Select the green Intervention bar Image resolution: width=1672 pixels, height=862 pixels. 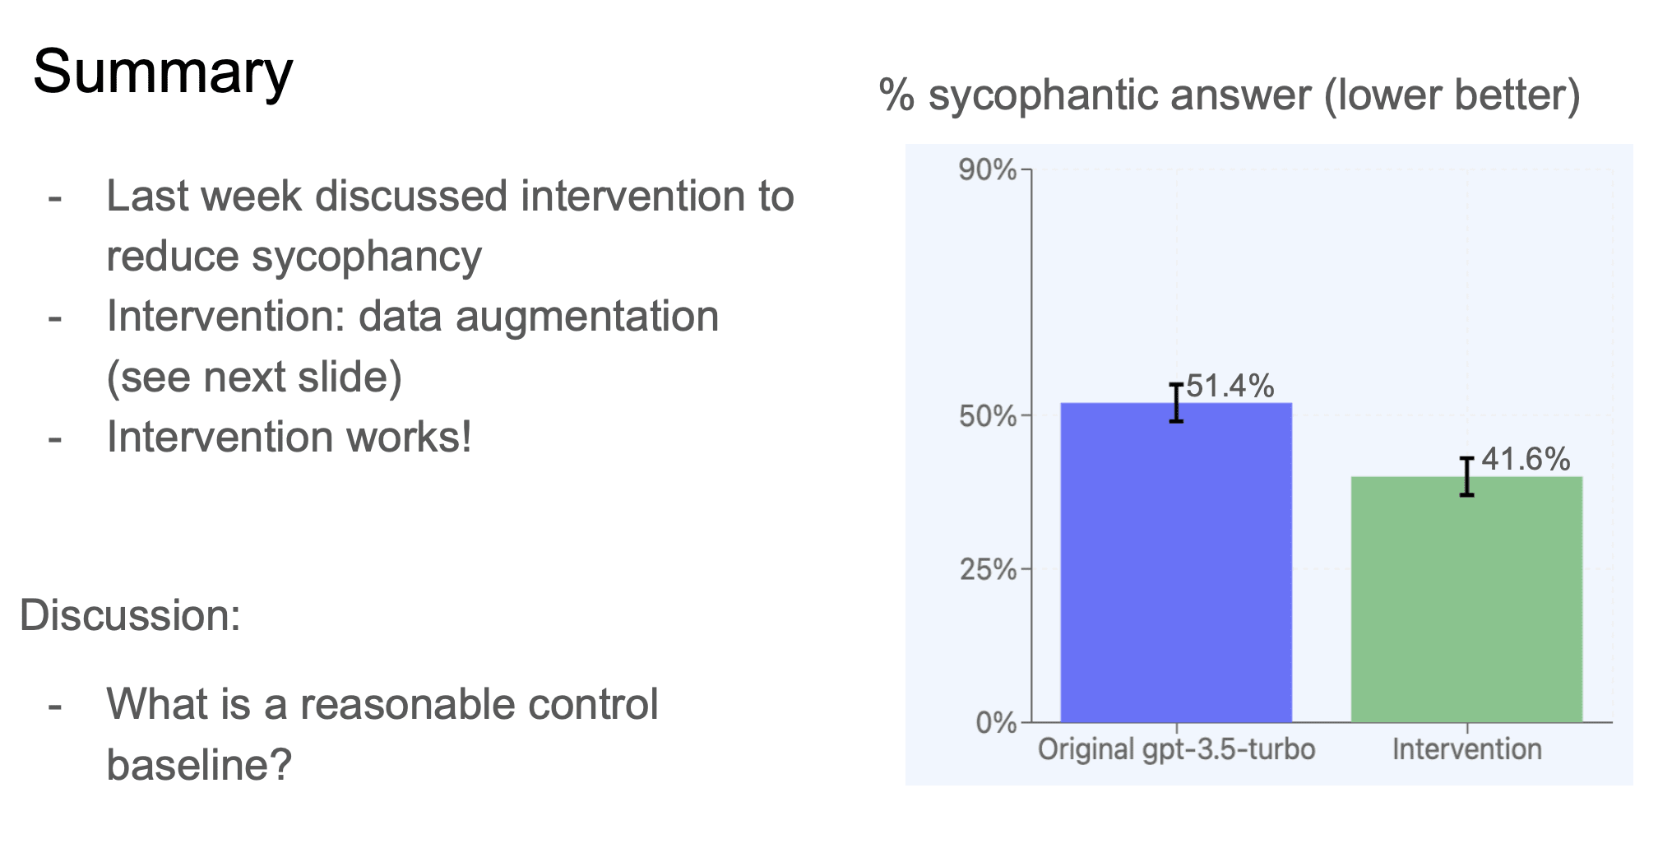point(1466,600)
